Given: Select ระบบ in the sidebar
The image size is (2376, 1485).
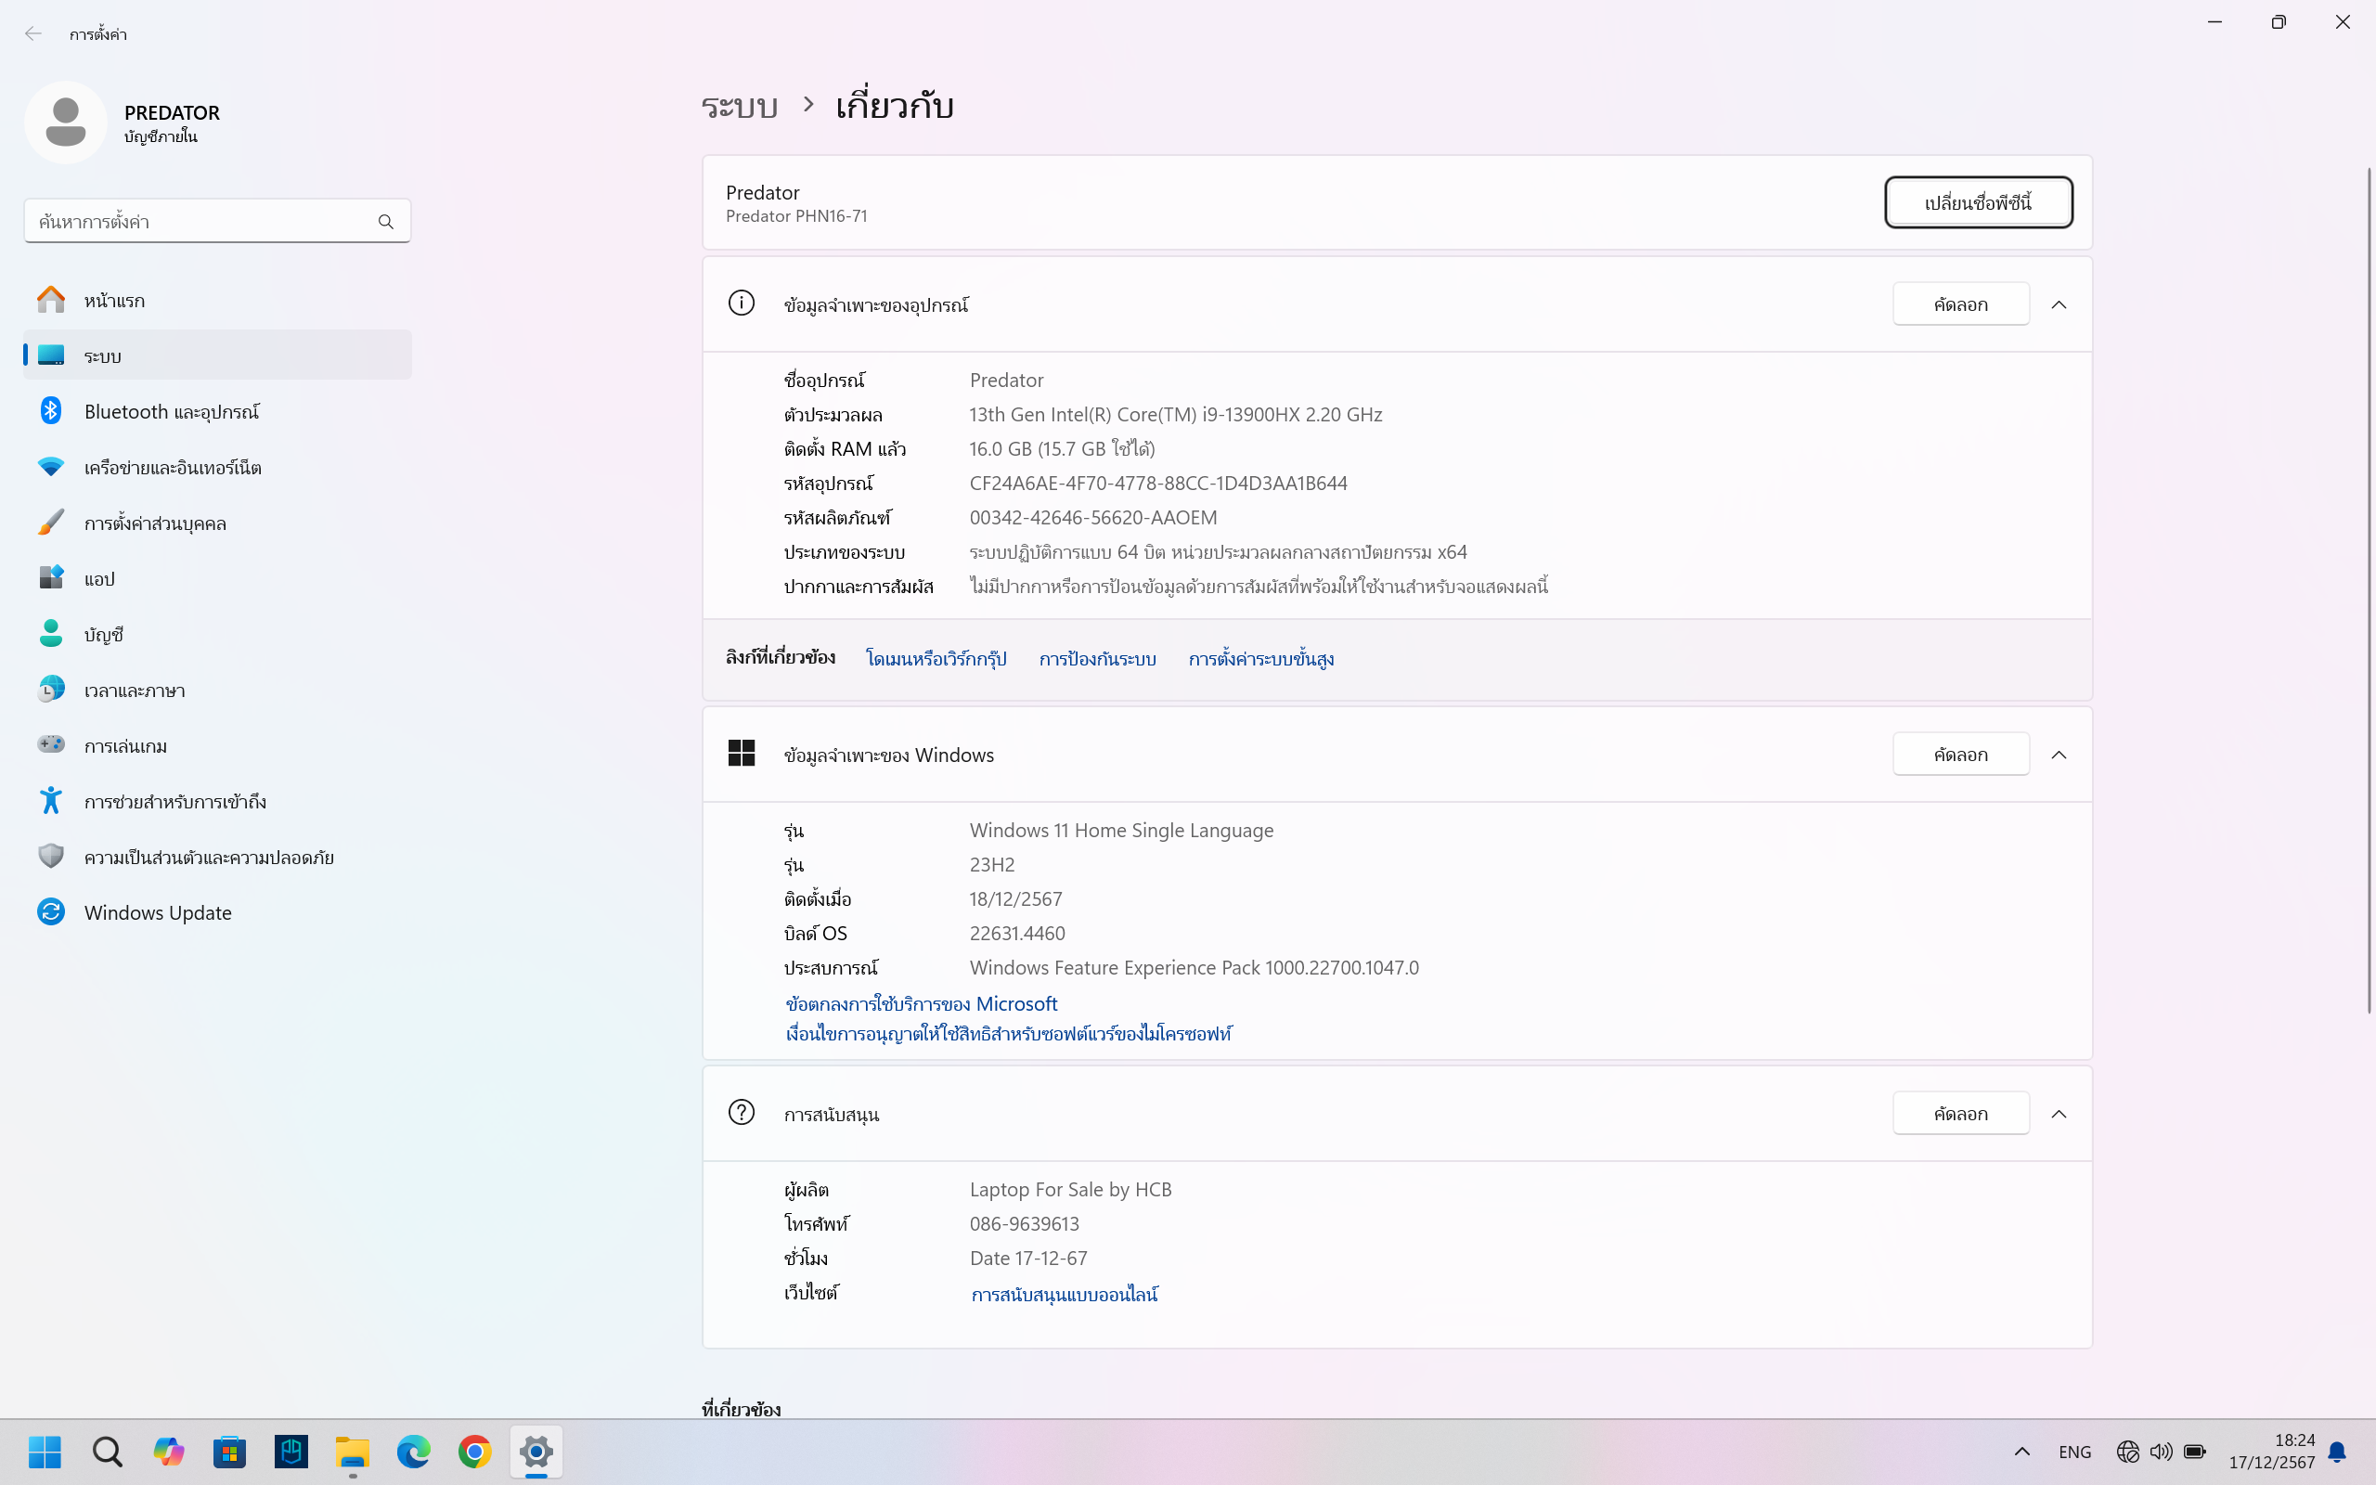Looking at the screenshot, I should pyautogui.click(x=217, y=355).
